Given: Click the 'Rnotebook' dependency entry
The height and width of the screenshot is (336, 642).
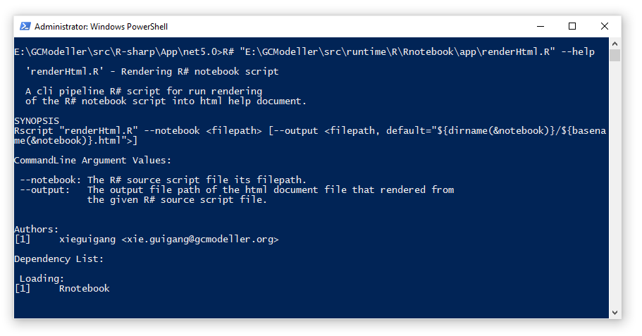Looking at the screenshot, I should 85,288.
